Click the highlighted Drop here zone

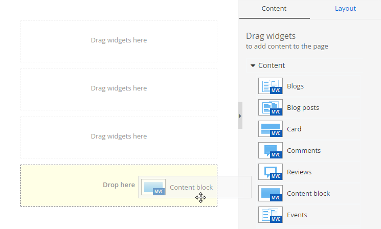[x=77, y=185]
